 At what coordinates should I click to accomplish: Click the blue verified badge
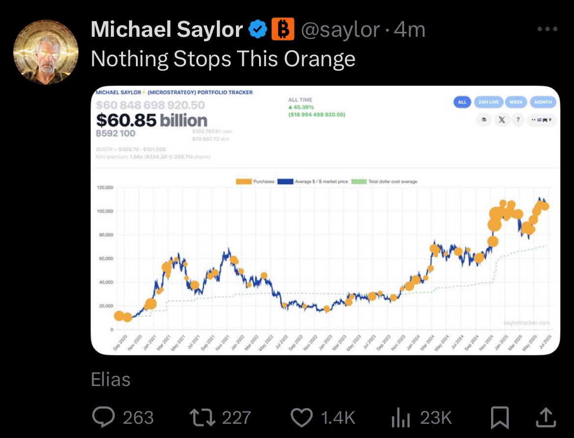tap(259, 29)
